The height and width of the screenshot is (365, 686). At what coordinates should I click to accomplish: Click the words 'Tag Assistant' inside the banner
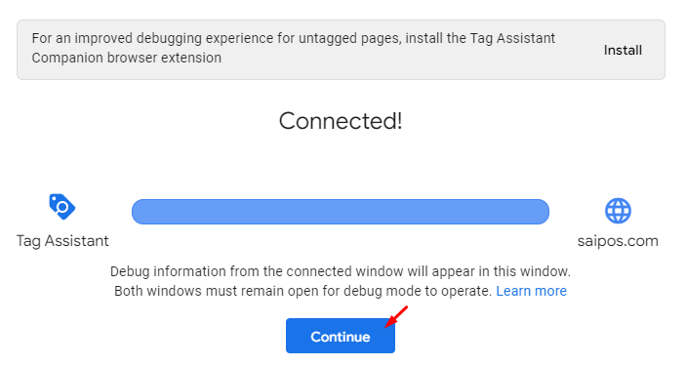[x=512, y=38]
